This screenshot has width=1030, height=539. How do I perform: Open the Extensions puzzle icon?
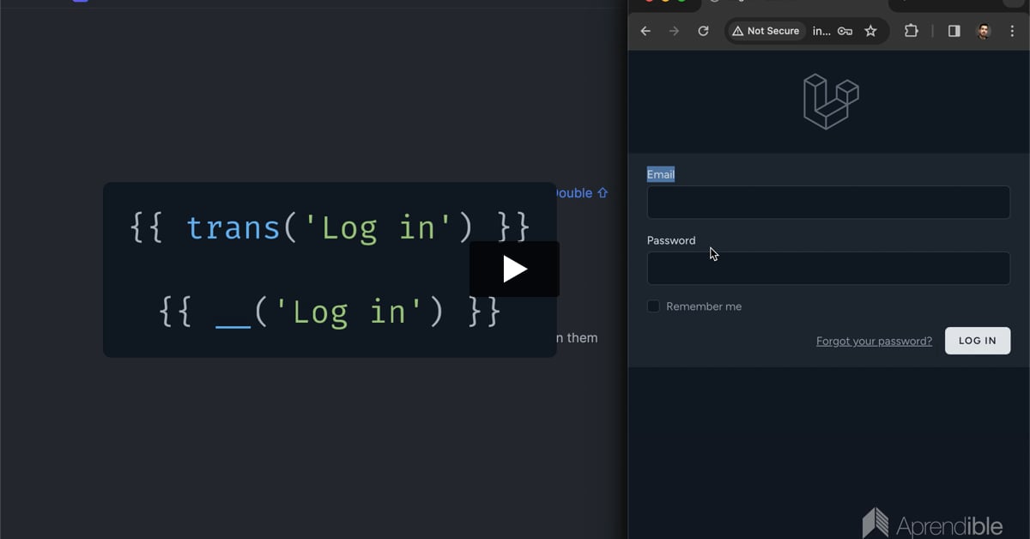click(912, 31)
